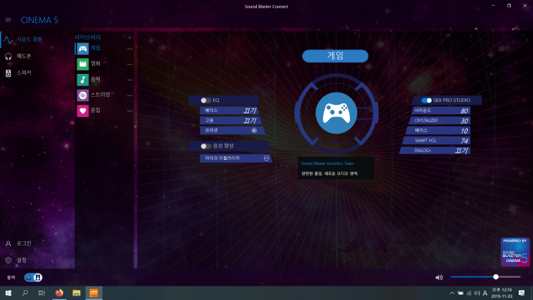Click the Sound Blaster Acoustics Team link

pos(327,164)
